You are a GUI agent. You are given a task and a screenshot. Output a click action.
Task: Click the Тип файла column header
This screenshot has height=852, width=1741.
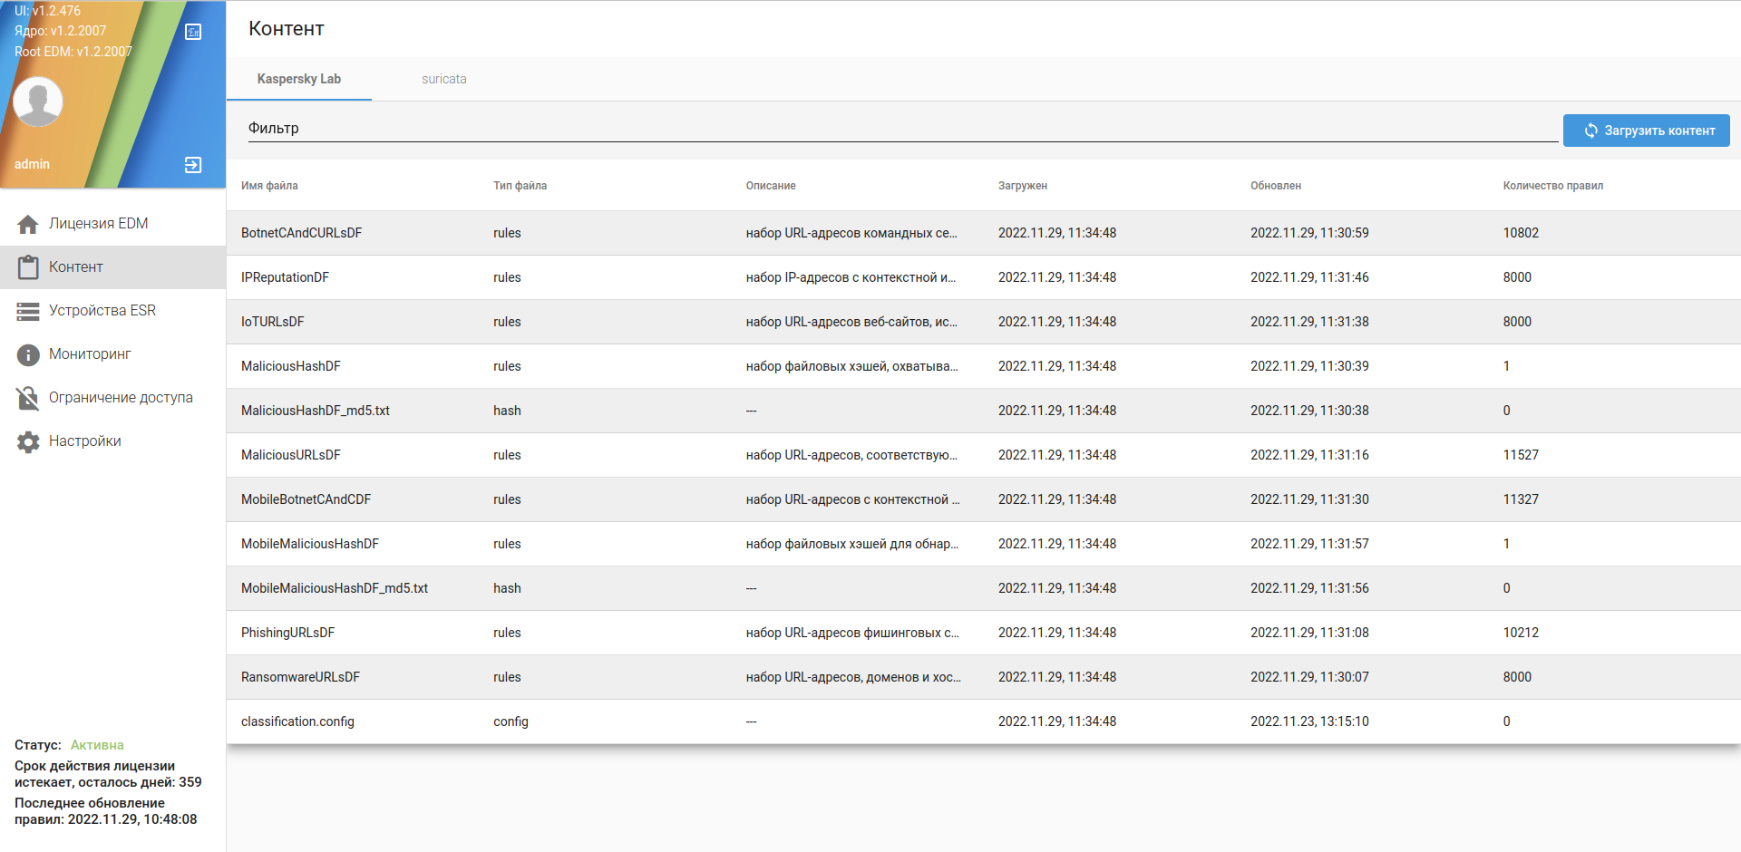(520, 186)
